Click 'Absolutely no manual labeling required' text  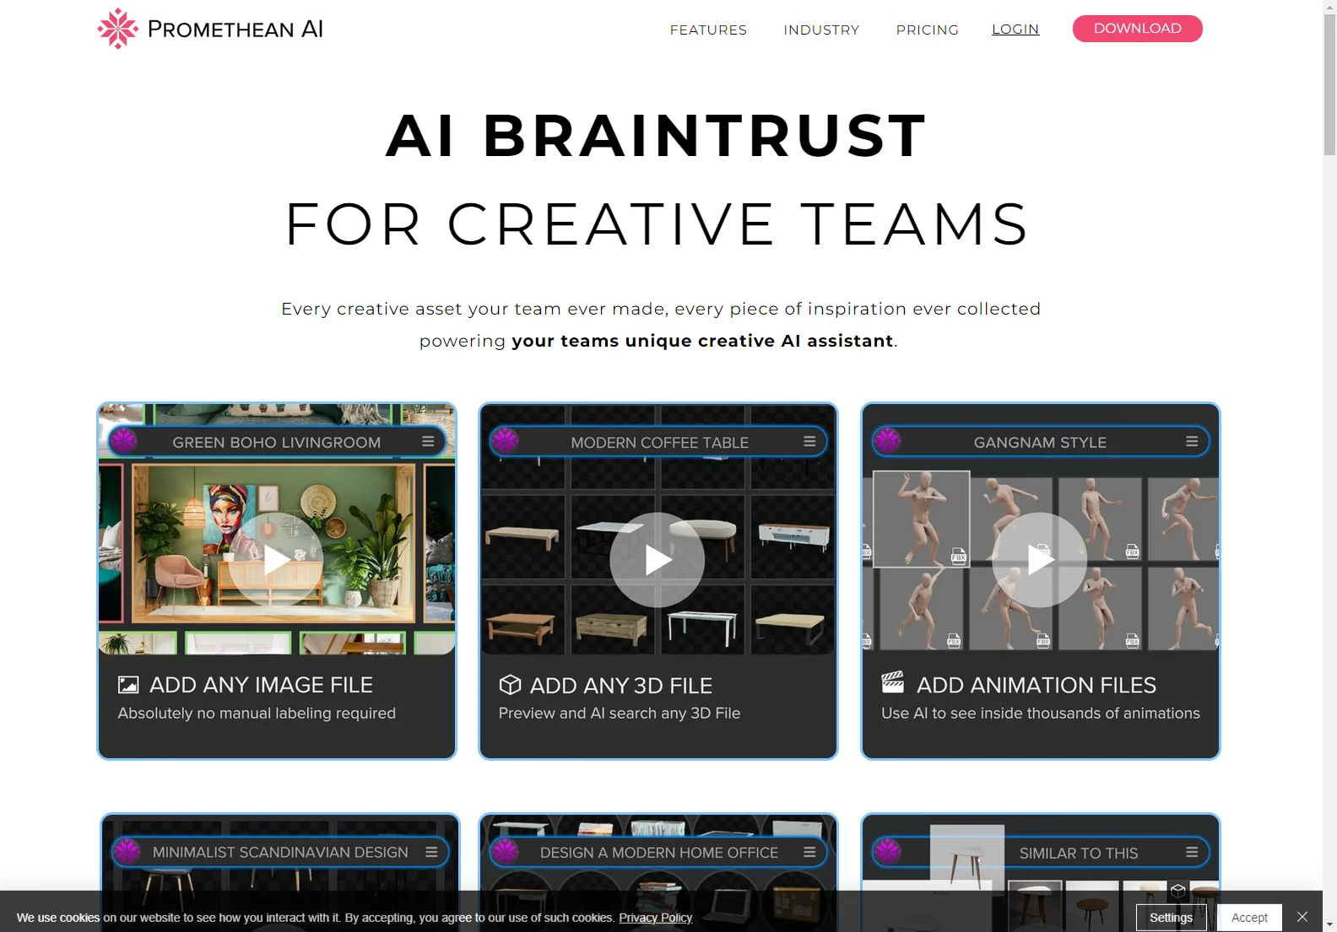[x=257, y=713]
